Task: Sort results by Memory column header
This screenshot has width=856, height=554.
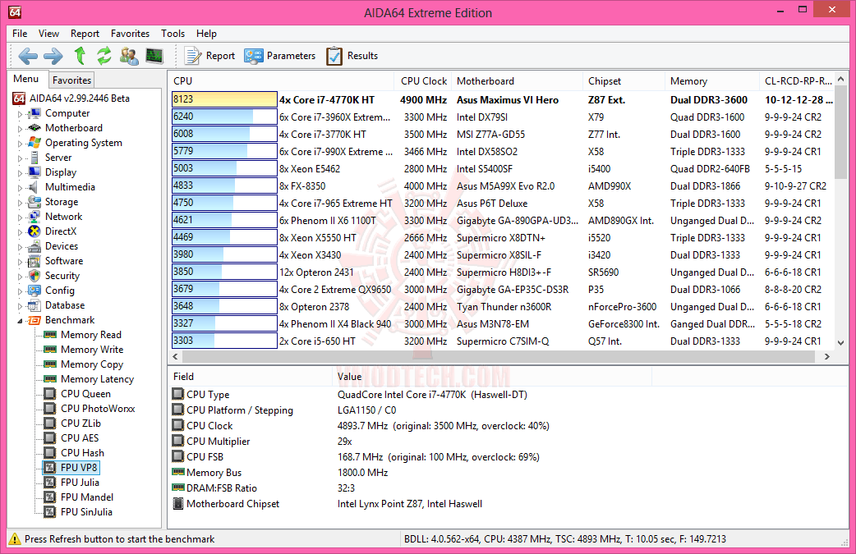Action: point(712,80)
